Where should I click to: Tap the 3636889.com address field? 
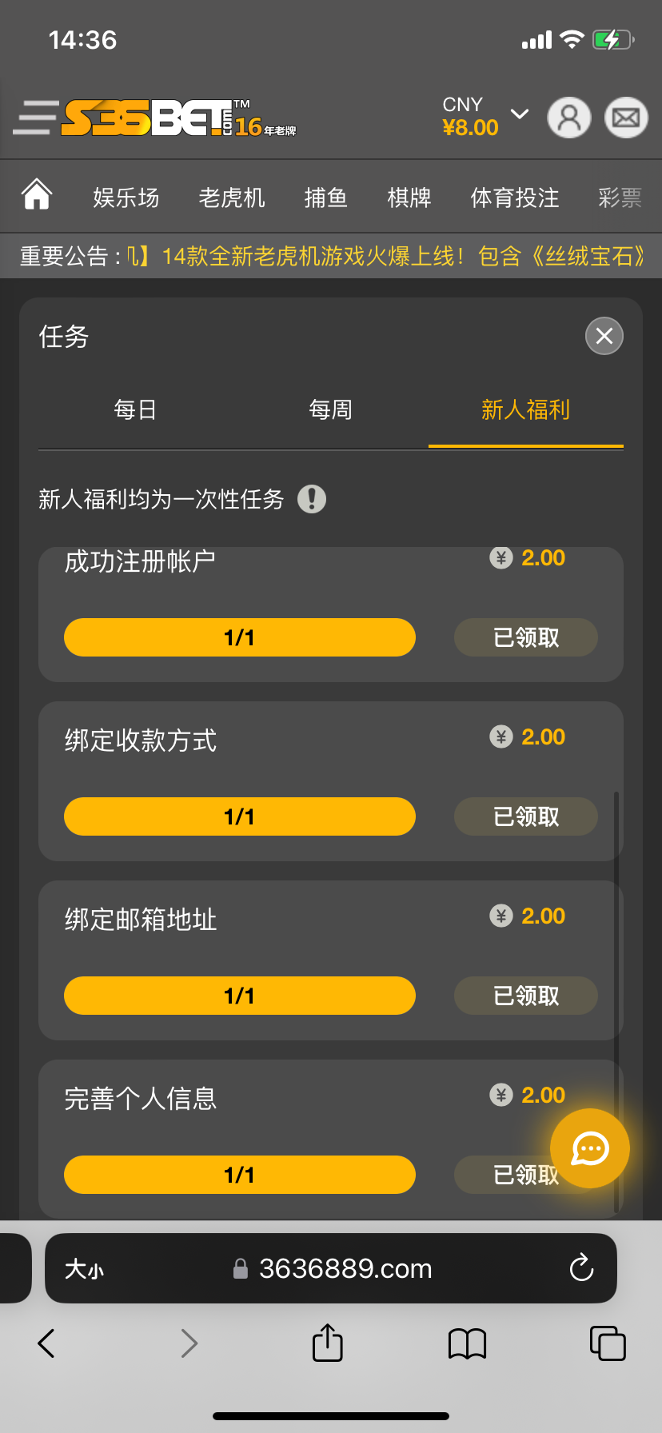pyautogui.click(x=344, y=1268)
